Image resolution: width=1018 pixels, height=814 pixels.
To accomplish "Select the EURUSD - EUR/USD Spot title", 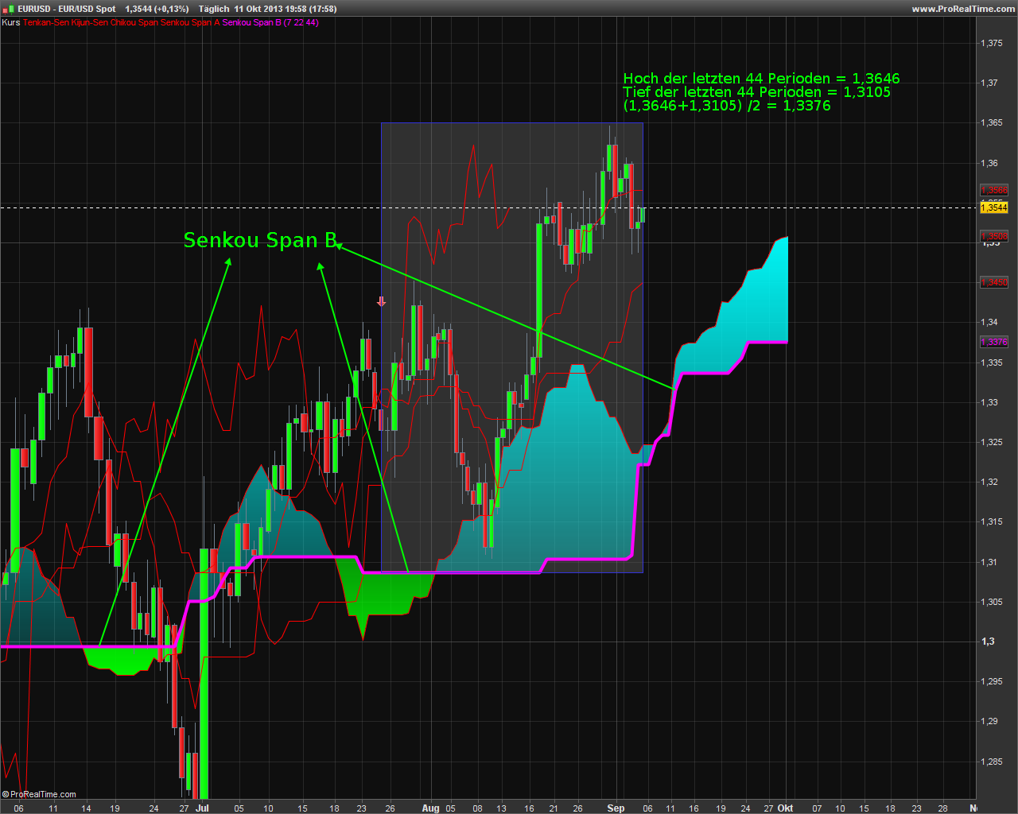I will 67,9.
